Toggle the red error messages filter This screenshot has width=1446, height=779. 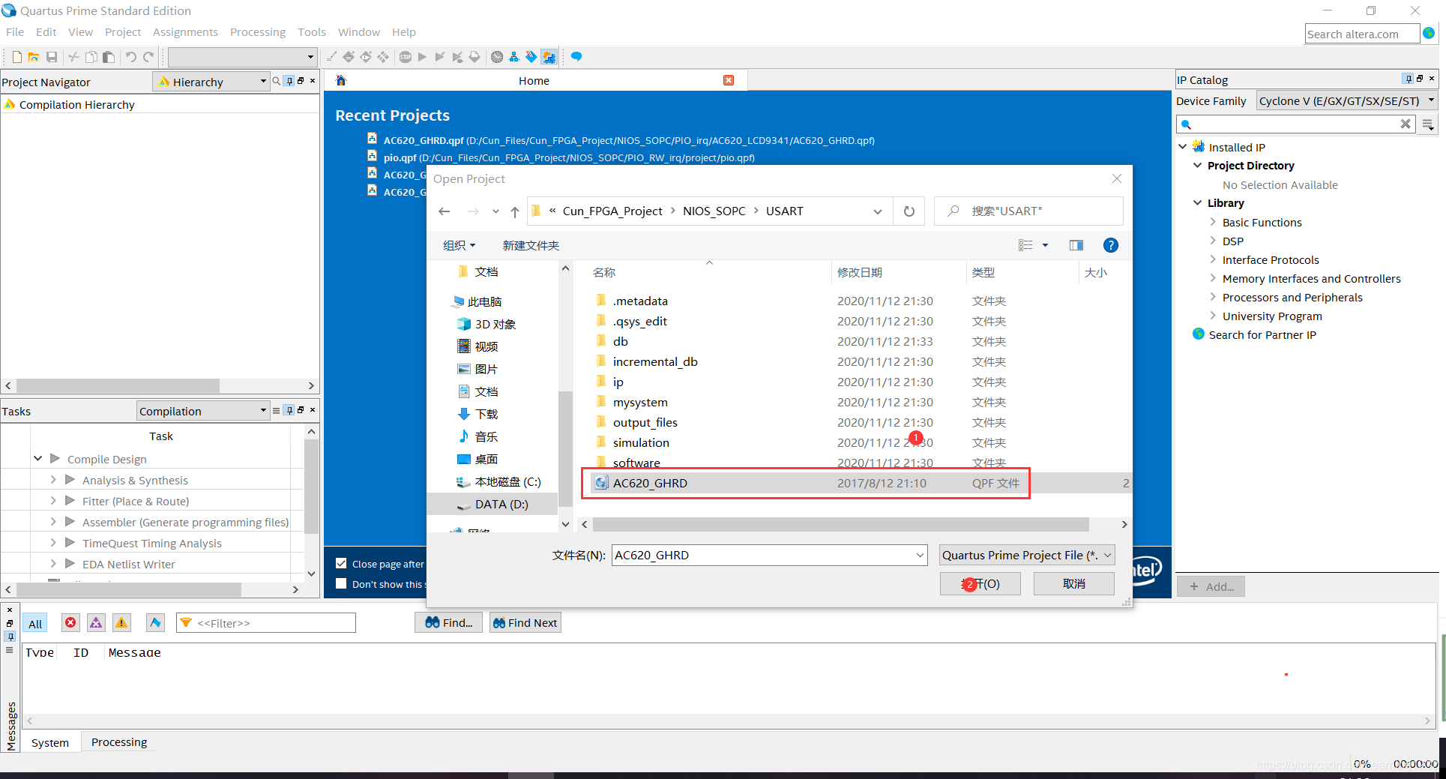(x=70, y=622)
